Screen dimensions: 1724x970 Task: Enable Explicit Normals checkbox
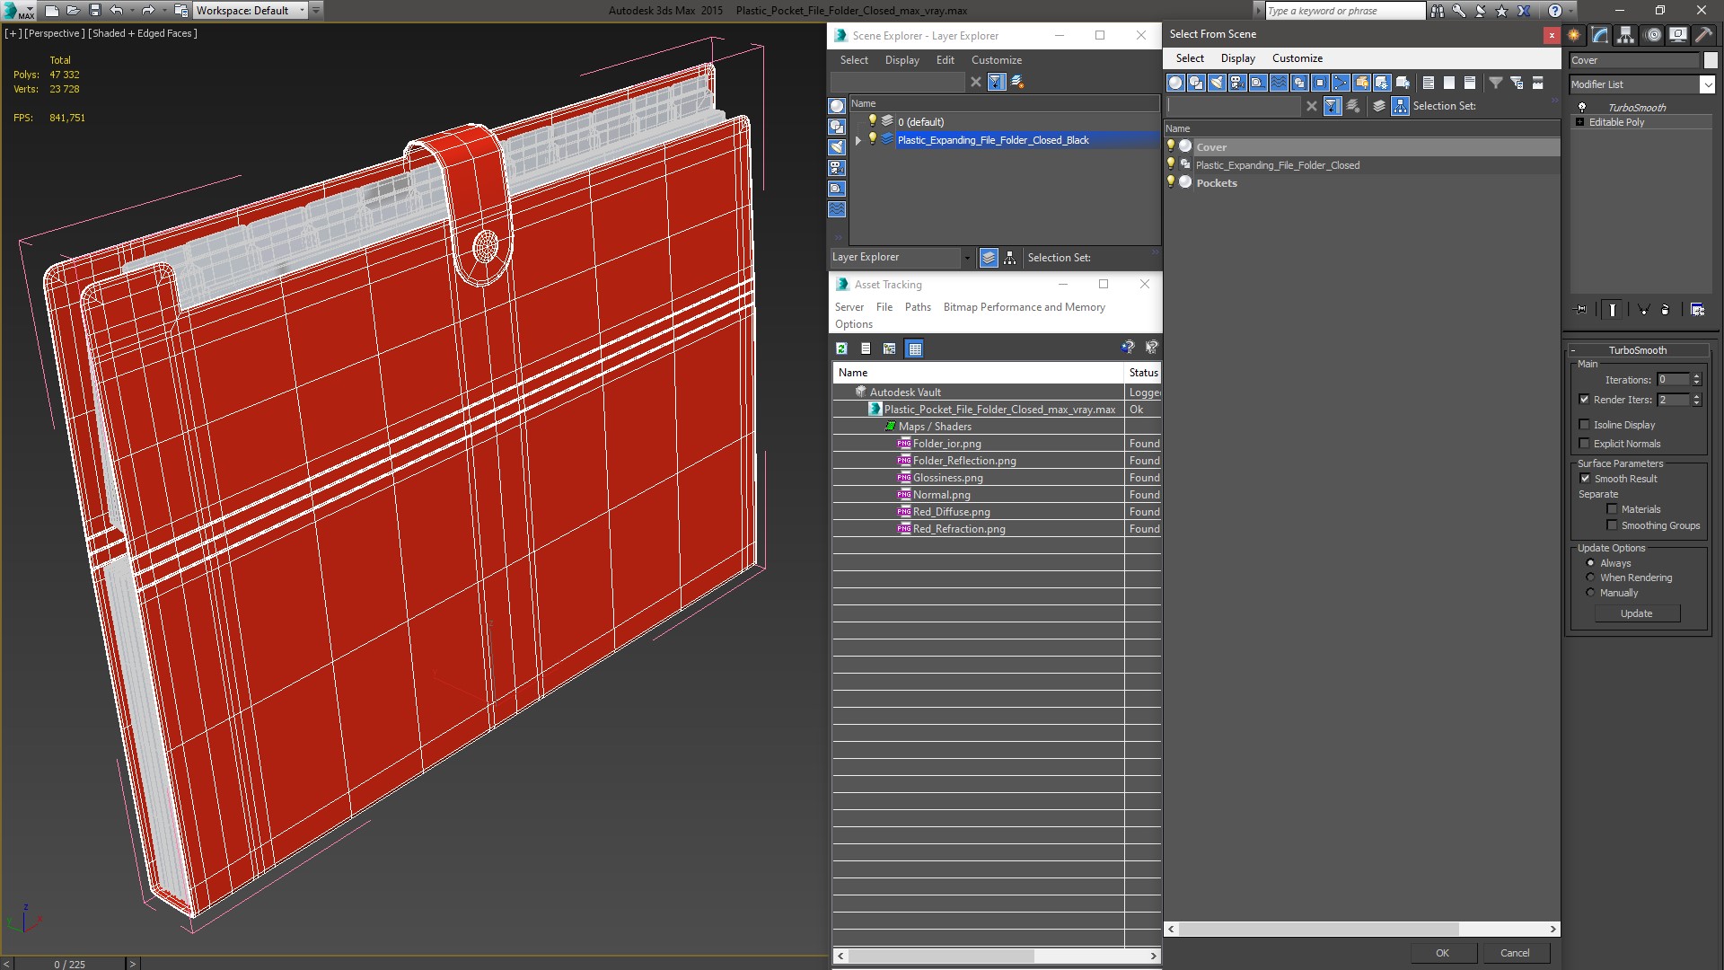pyautogui.click(x=1585, y=444)
